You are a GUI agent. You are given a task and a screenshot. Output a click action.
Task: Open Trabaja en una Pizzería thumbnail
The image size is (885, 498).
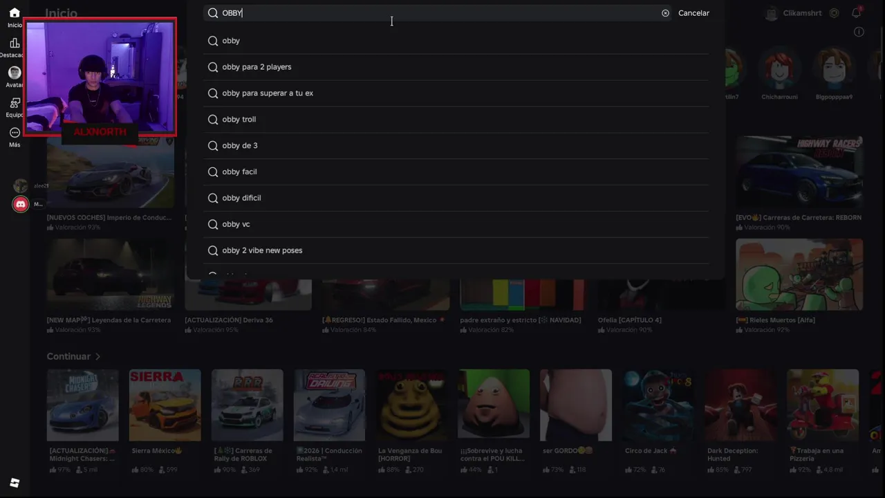[823, 405]
